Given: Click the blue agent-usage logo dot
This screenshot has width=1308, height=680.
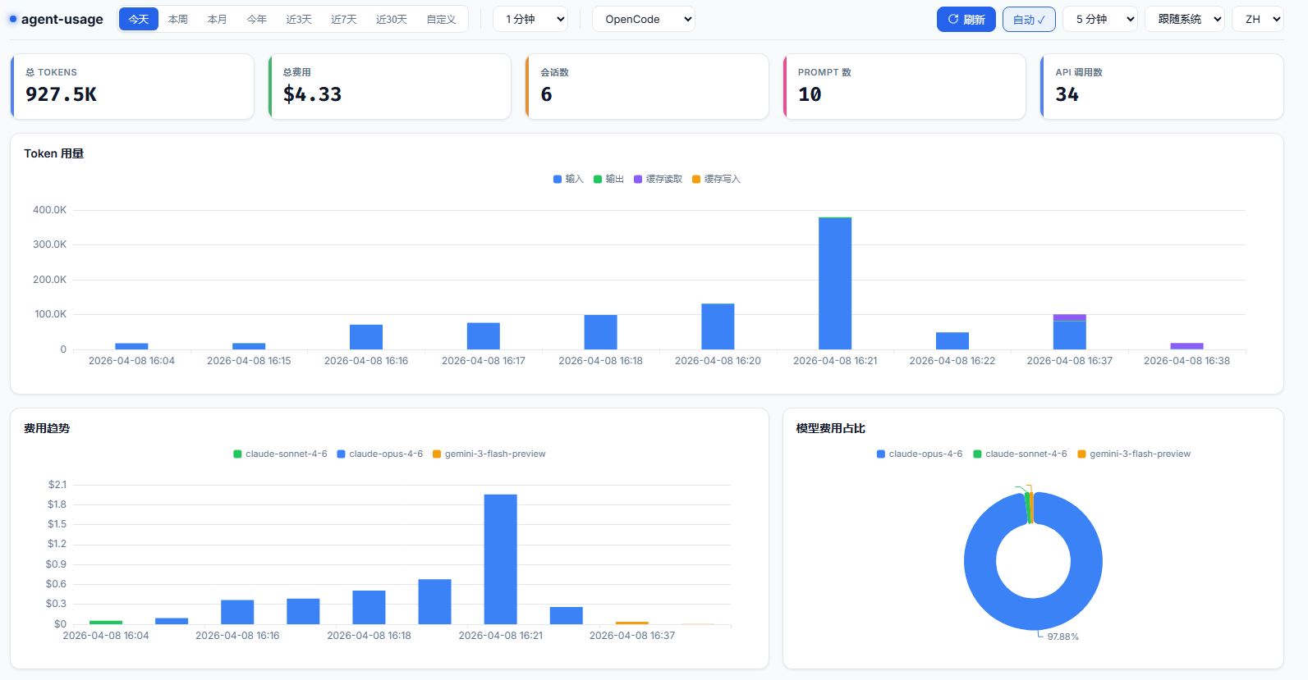Looking at the screenshot, I should click(x=13, y=19).
